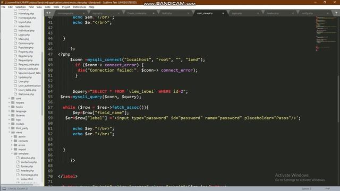Open the Help menu
This screenshot has height=191, width=340.
tap(91, 7)
